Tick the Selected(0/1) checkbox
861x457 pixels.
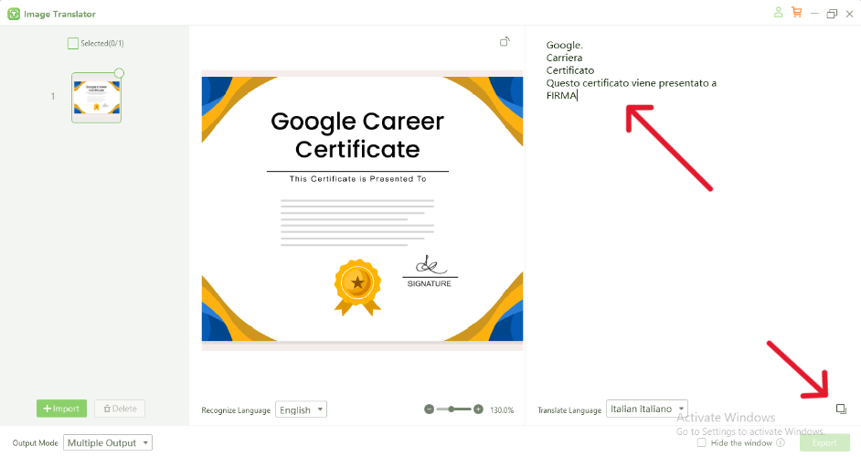tap(73, 44)
